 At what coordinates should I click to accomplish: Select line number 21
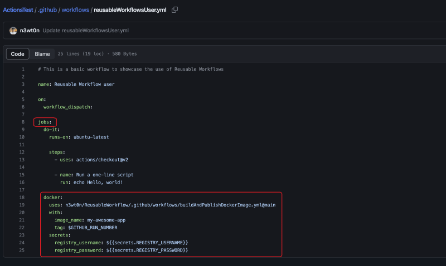pyautogui.click(x=22, y=220)
